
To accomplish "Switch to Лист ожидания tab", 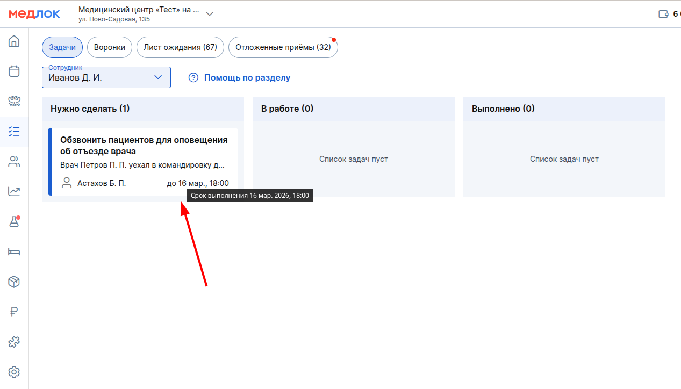I will point(180,47).
